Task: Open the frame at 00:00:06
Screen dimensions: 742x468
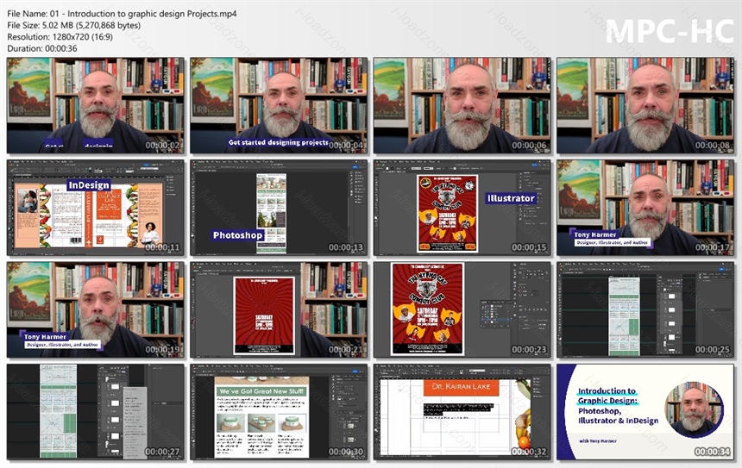Action: 462,105
